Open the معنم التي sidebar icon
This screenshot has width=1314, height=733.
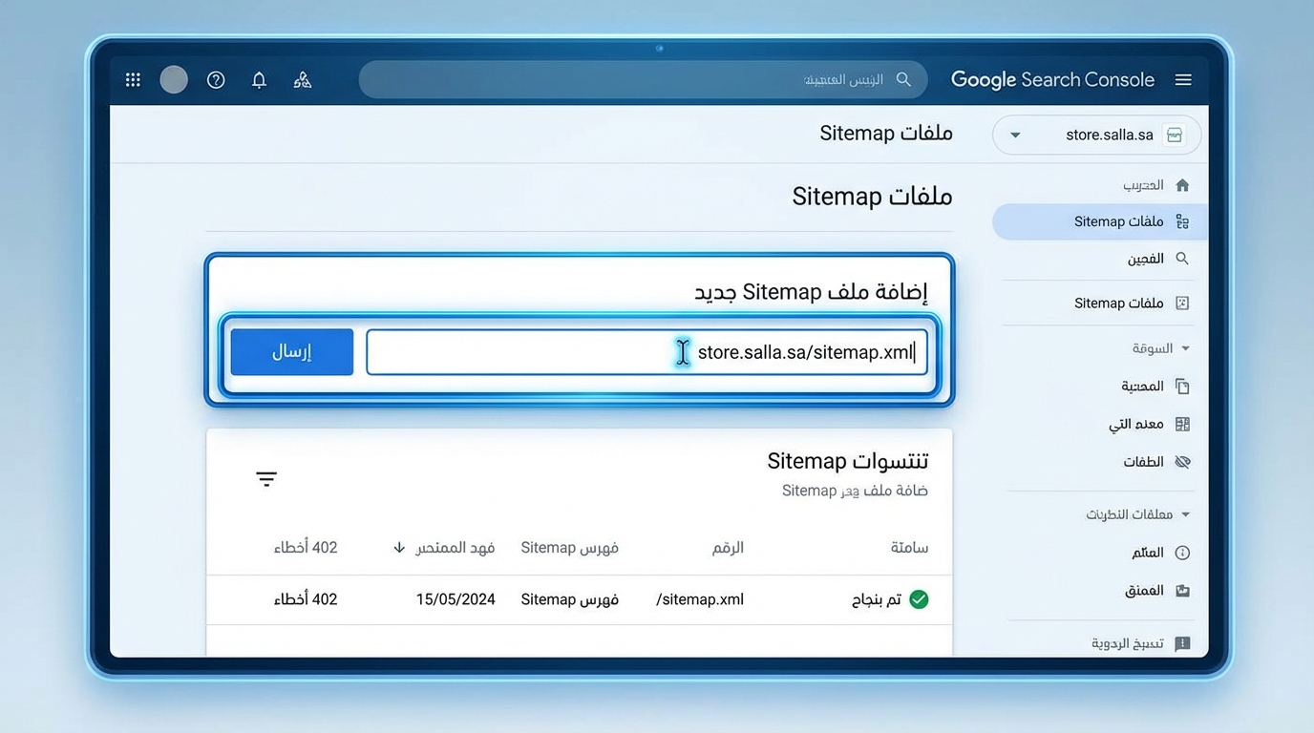click(1182, 424)
